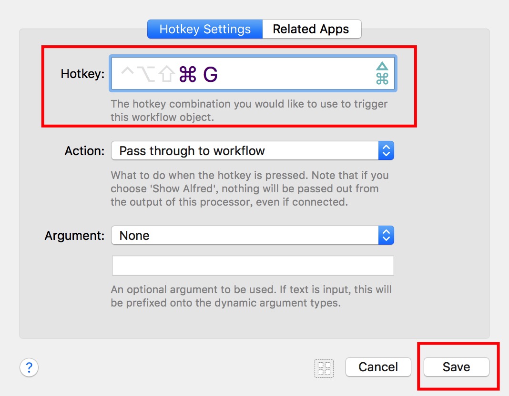Open the 'Pass through to workflow' Action dropdown

tap(245, 151)
